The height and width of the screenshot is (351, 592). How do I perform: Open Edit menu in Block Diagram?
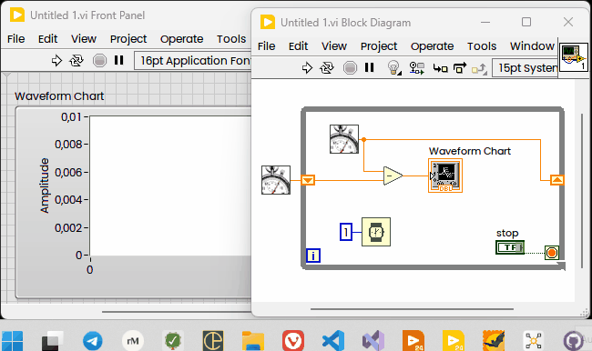[x=298, y=46]
